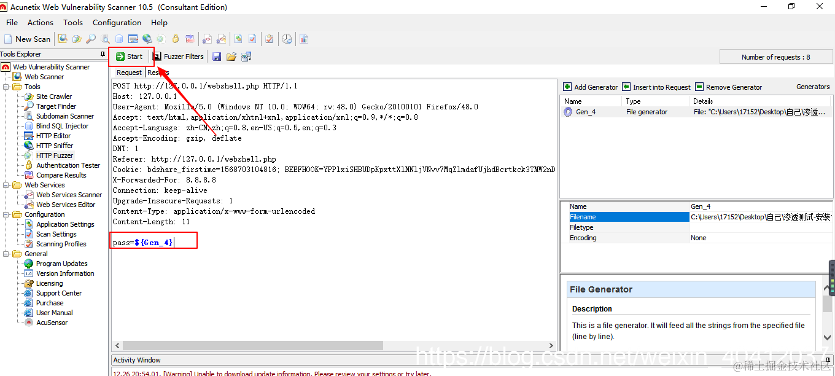
Task: Collapse the Tools tree folder
Action: coord(6,87)
